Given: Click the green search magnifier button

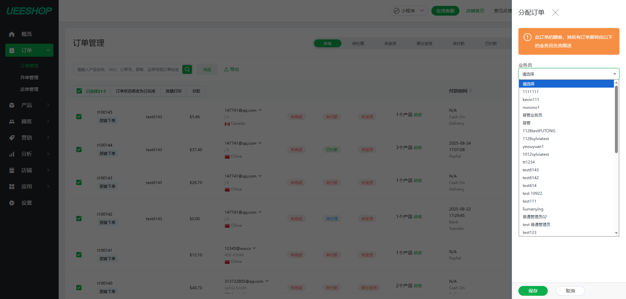Looking at the screenshot, I should [187, 69].
